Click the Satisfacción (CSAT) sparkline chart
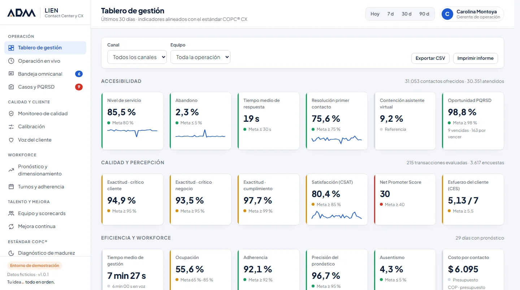 (x=337, y=215)
